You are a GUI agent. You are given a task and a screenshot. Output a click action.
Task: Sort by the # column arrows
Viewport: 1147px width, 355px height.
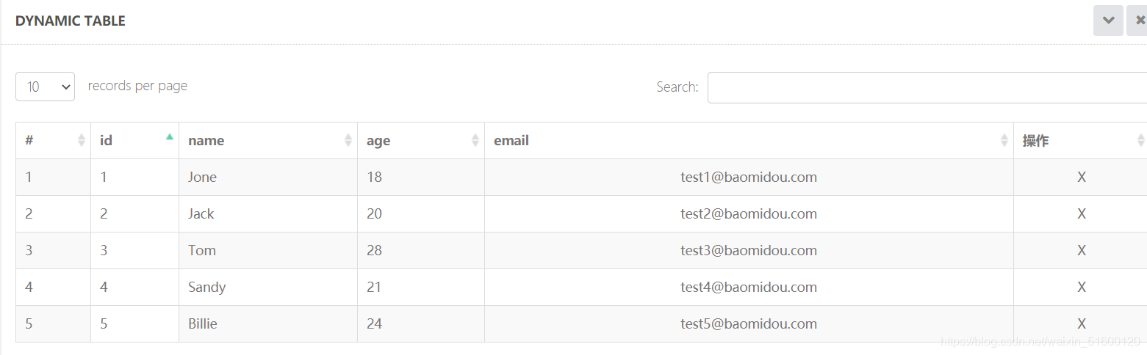[x=82, y=141]
